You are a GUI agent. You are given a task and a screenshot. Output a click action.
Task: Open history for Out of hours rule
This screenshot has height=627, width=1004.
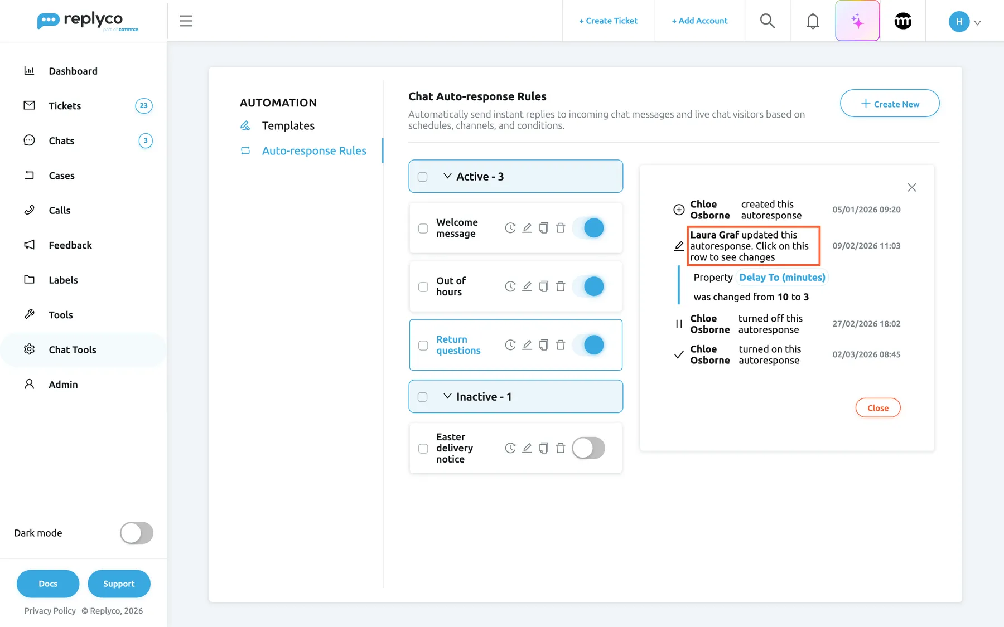click(510, 286)
